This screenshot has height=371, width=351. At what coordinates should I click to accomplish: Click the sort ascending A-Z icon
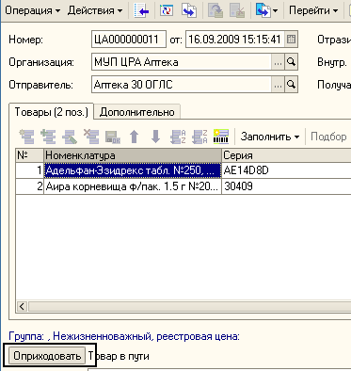click(x=178, y=137)
